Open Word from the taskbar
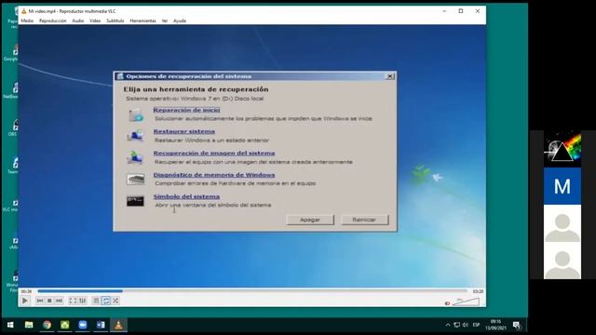The image size is (596, 335). (101, 325)
